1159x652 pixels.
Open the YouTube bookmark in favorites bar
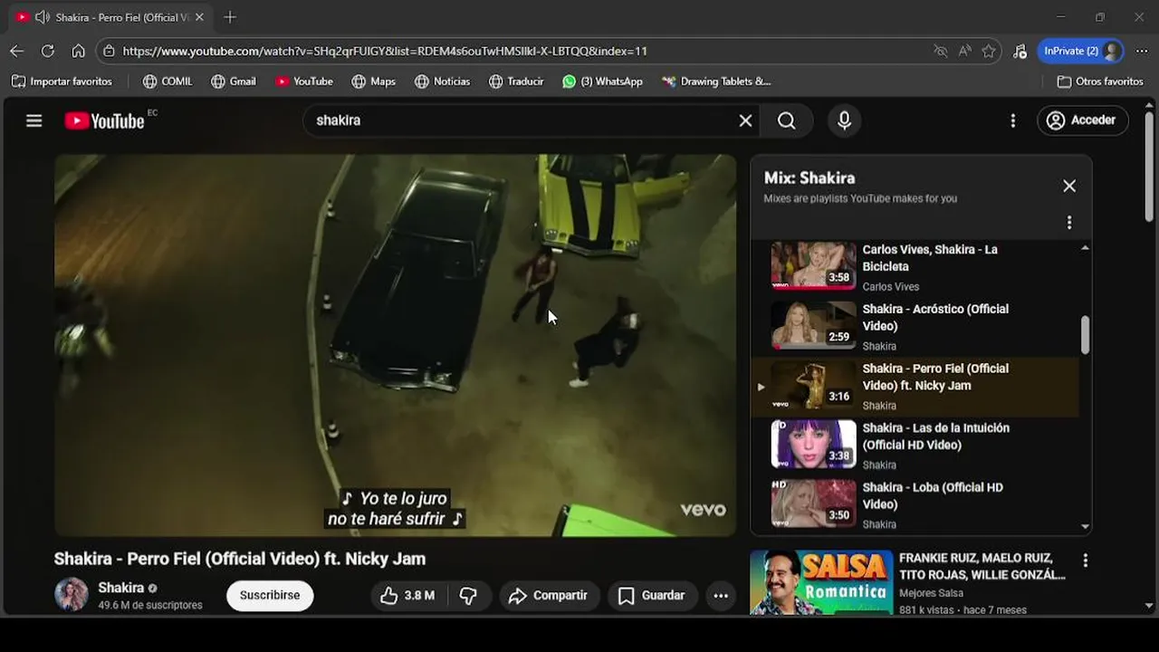[x=304, y=81]
